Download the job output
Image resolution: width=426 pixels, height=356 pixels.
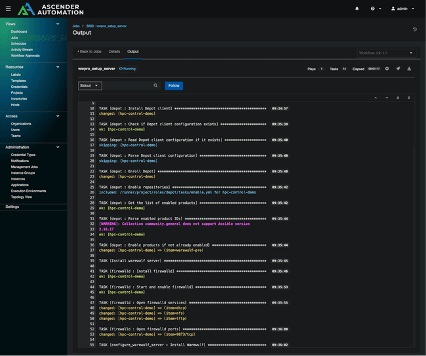[x=409, y=68]
